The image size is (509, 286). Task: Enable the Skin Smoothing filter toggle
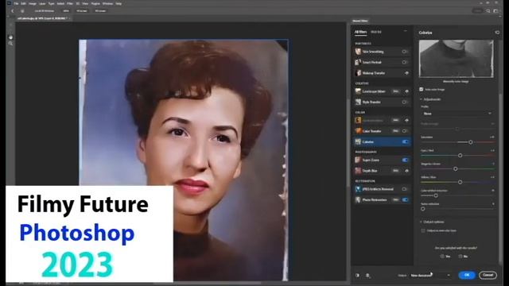[405, 52]
